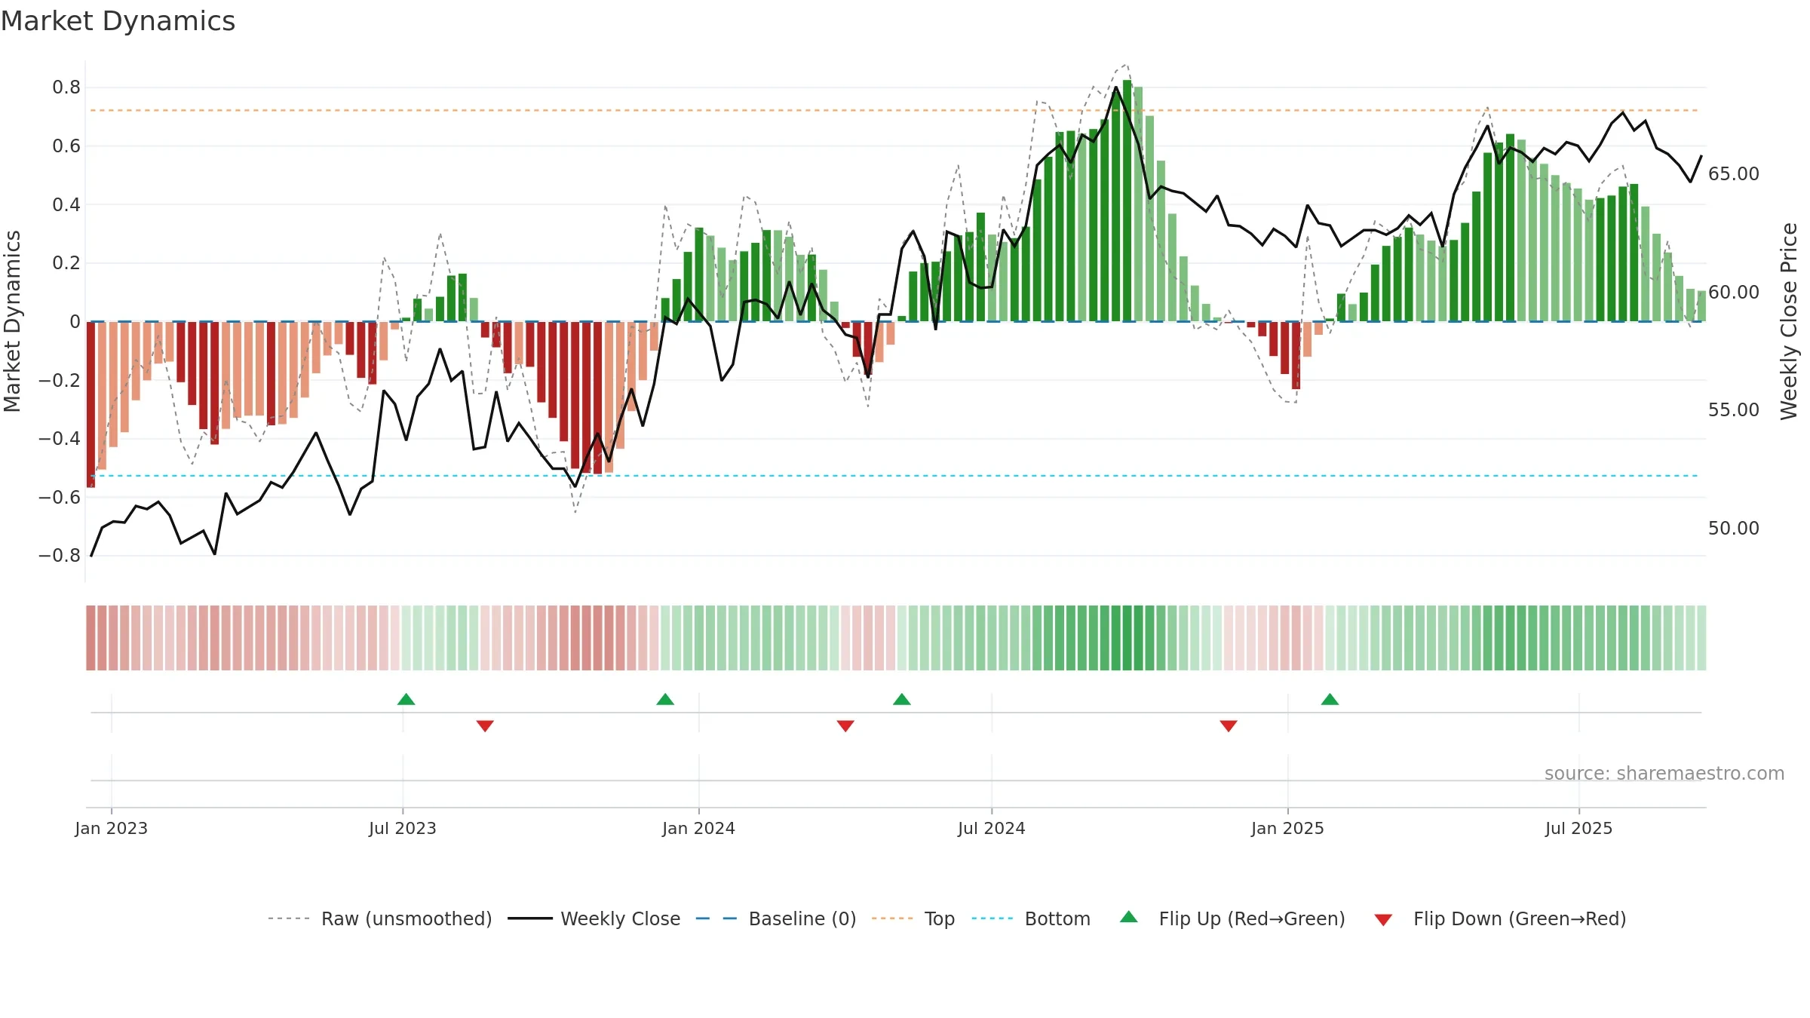The image size is (1810, 1018).
Task: Click the Jul 2025 x-axis label
Action: pyautogui.click(x=1579, y=828)
